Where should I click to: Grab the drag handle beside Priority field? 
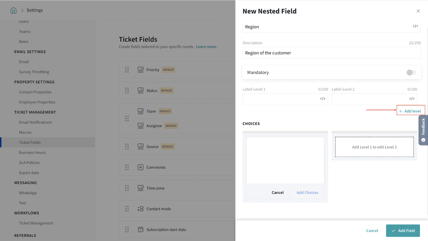point(127,70)
